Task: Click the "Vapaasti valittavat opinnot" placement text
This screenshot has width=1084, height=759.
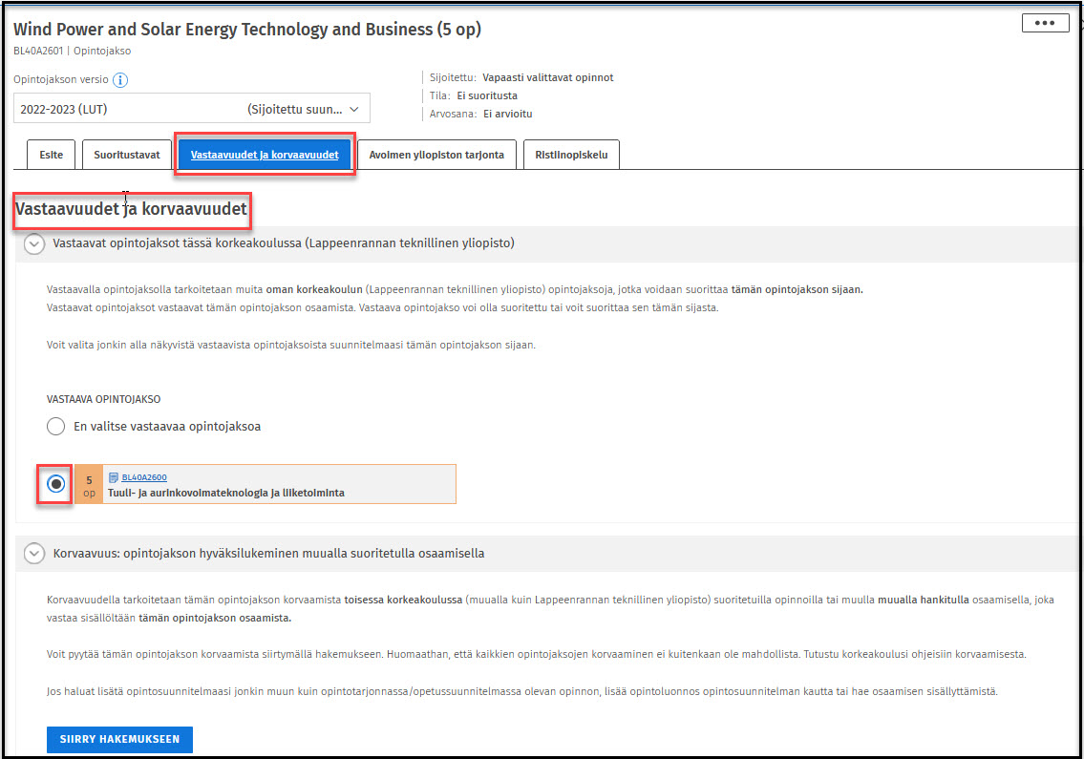Action: coord(548,77)
